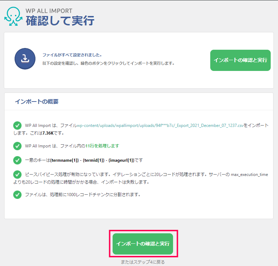This screenshot has height=266, width=278.
Task: Click the green check icon beside ピースバイピース処理 line
Action: coord(17,175)
